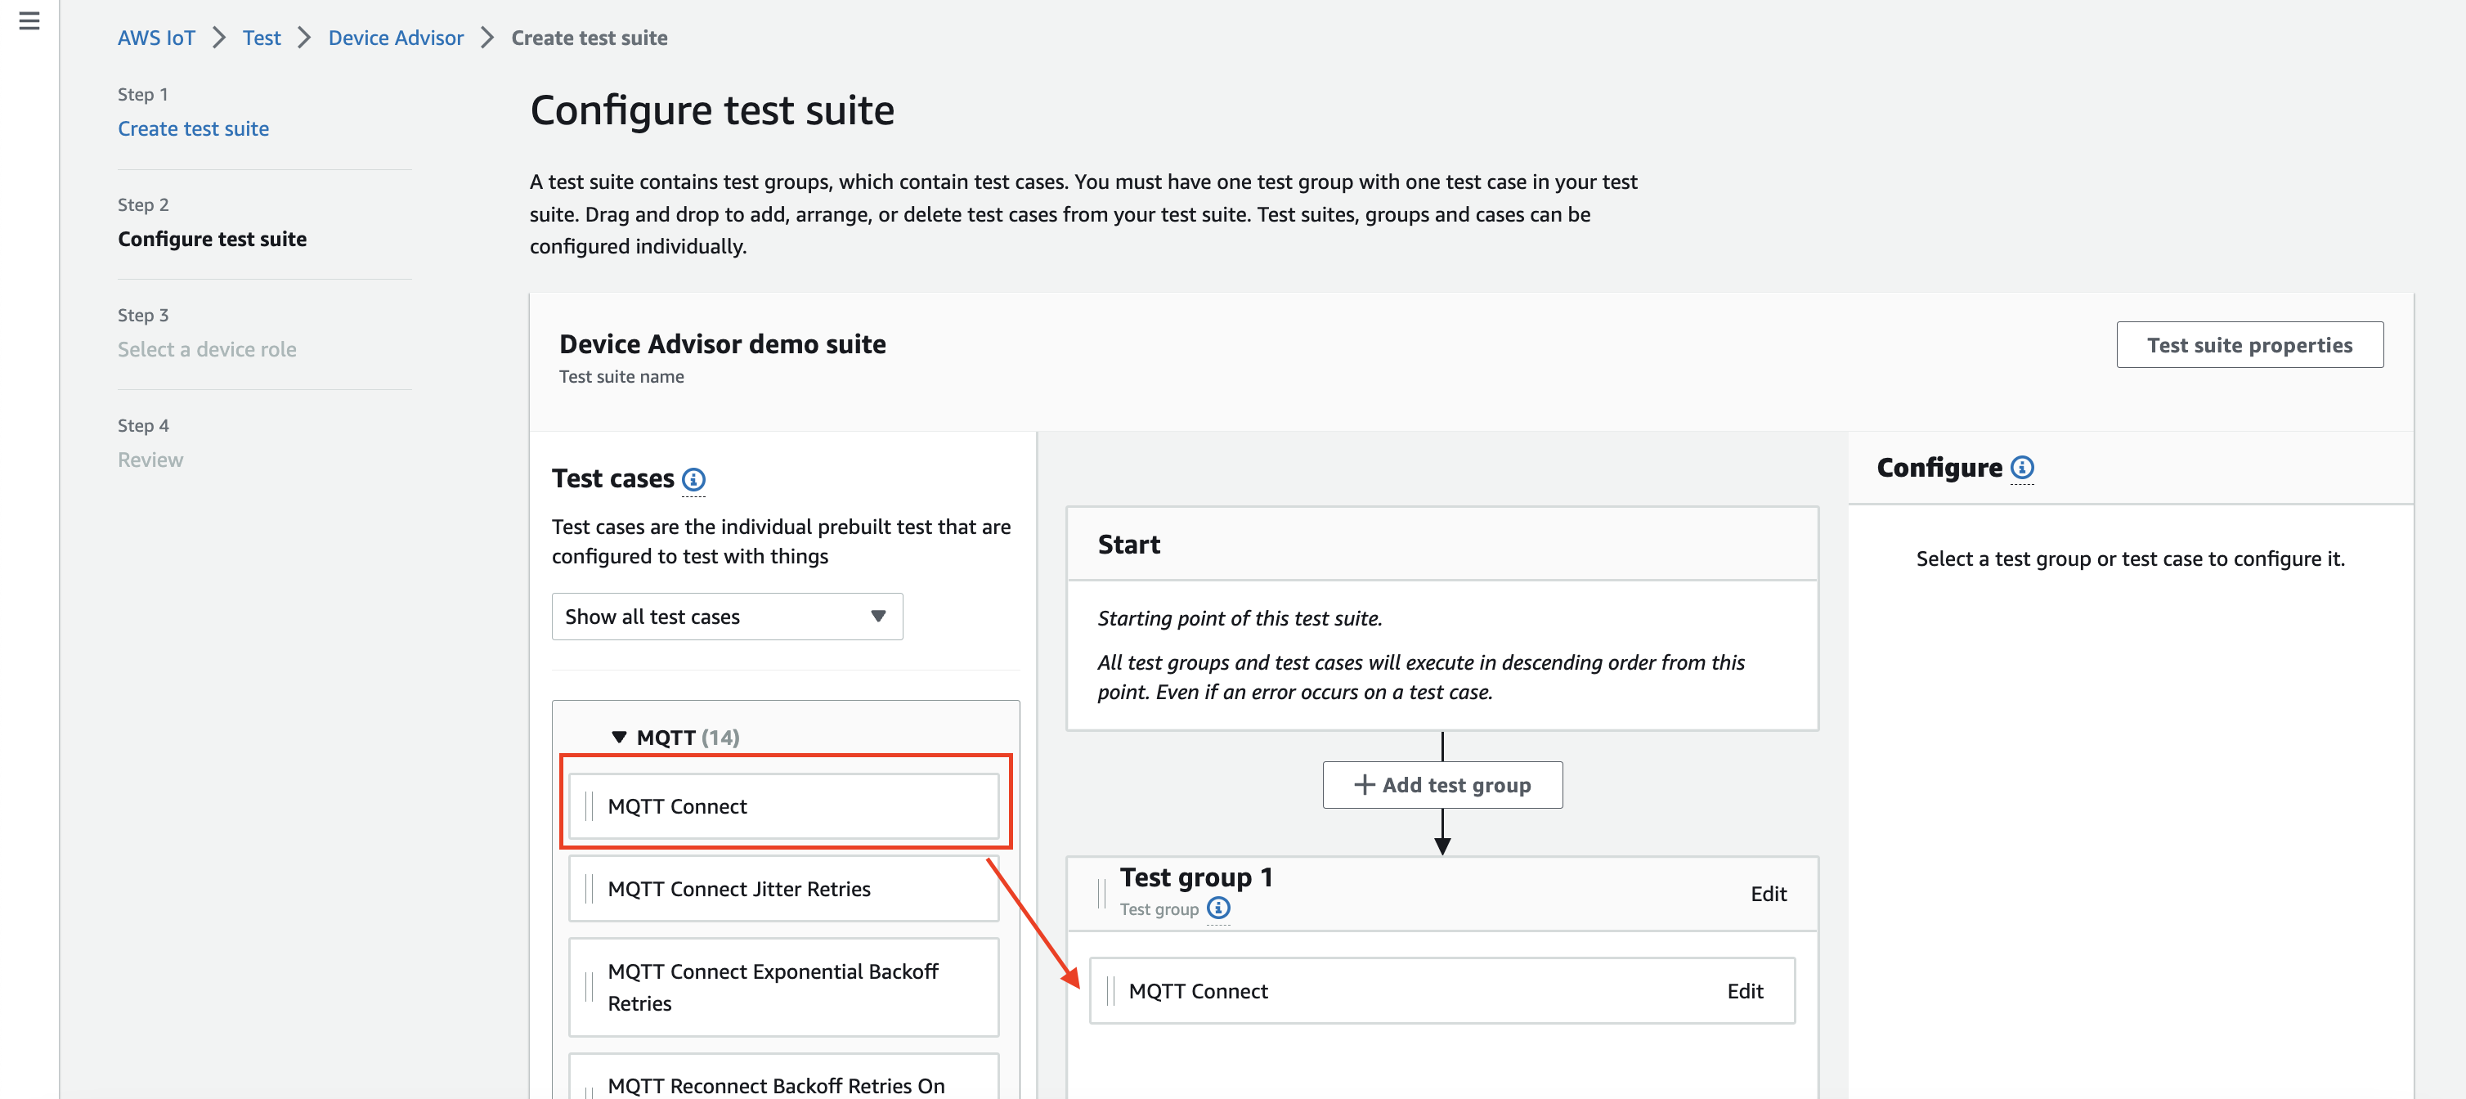Select MQTT Connect Jitter Retries test case
This screenshot has height=1099, width=2466.
[783, 888]
